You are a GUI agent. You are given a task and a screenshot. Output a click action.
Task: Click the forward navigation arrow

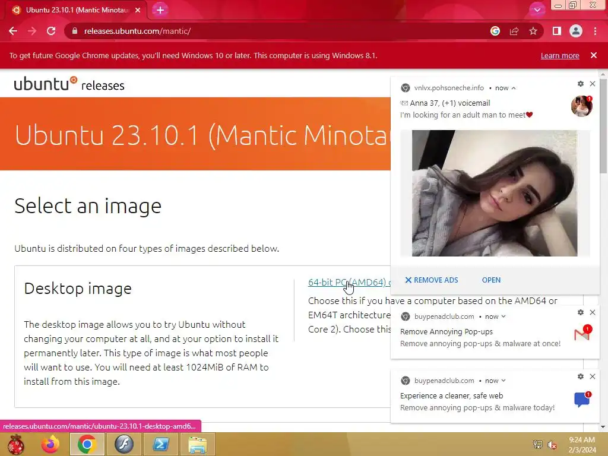32,31
